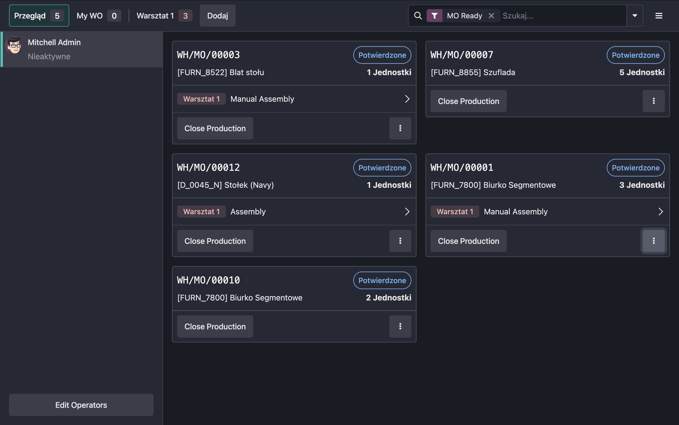Viewport: 679px width, 425px height.
Task: Switch to the My WO tab
Action: pos(89,16)
